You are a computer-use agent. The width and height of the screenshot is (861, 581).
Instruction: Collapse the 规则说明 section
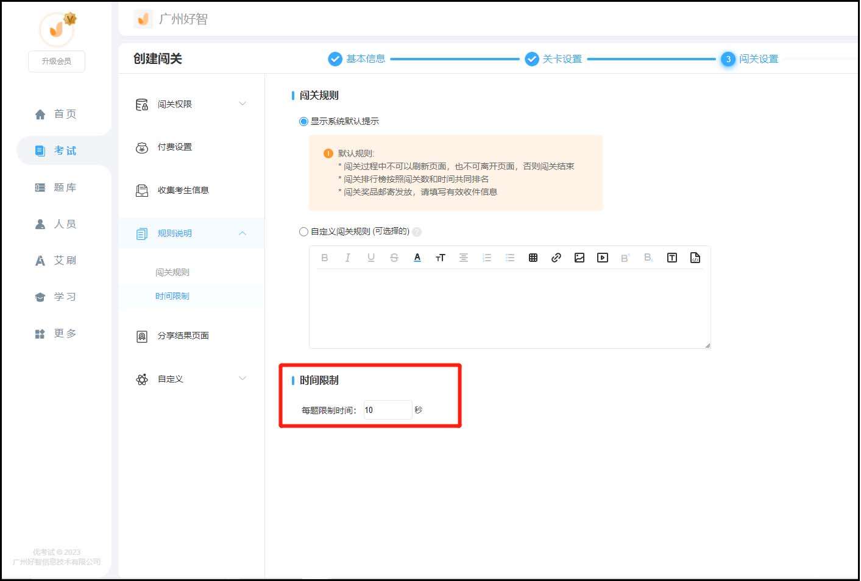click(191, 233)
